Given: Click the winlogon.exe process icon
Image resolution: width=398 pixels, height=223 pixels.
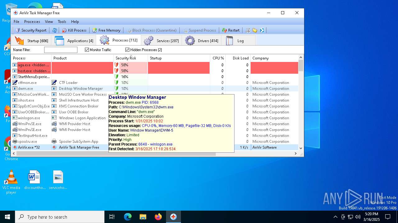Looking at the screenshot, I should click(15, 118).
